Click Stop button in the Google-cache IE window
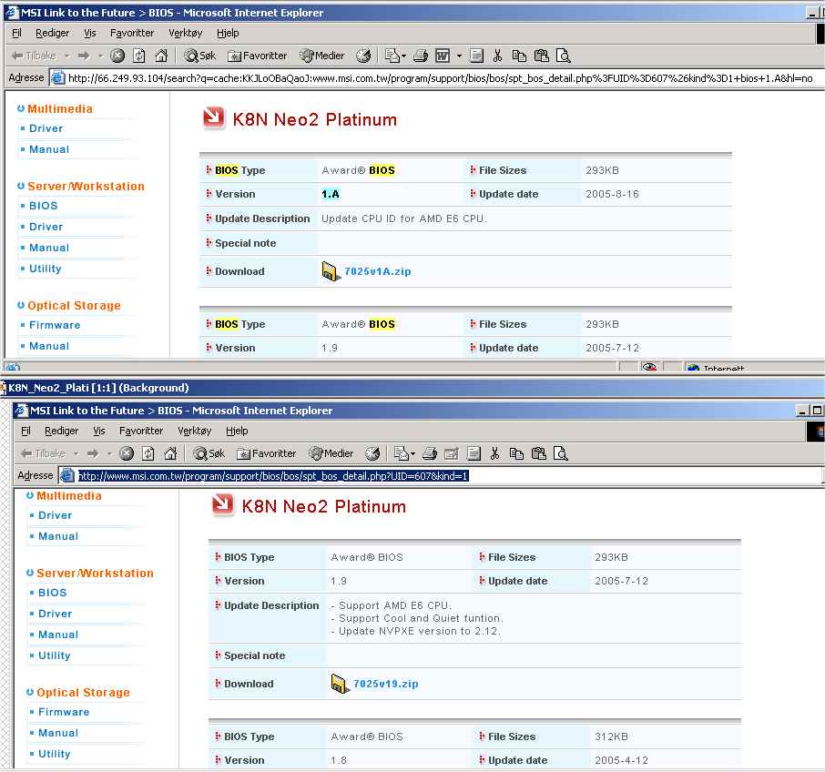 click(x=117, y=56)
